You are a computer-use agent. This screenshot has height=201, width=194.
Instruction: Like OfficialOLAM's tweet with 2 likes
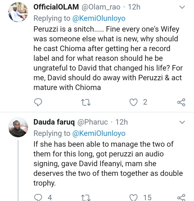tap(134, 102)
